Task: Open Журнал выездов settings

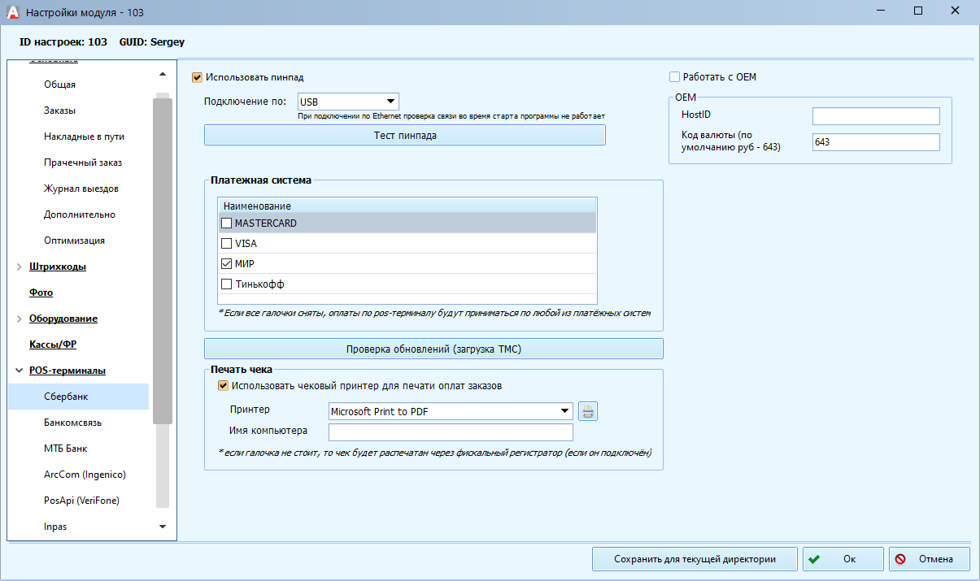Action: pos(81,189)
